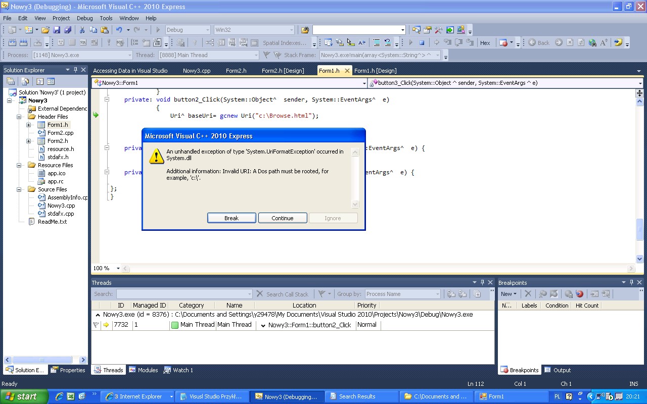
Task: Click the Step Into debug icon
Action: coord(448,43)
